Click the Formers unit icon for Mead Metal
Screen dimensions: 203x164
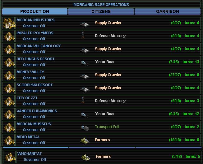(85, 140)
